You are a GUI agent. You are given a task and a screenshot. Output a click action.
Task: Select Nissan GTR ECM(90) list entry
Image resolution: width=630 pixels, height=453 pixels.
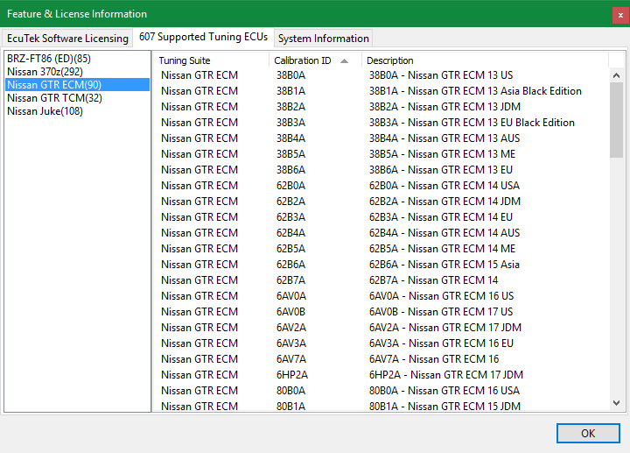point(54,85)
